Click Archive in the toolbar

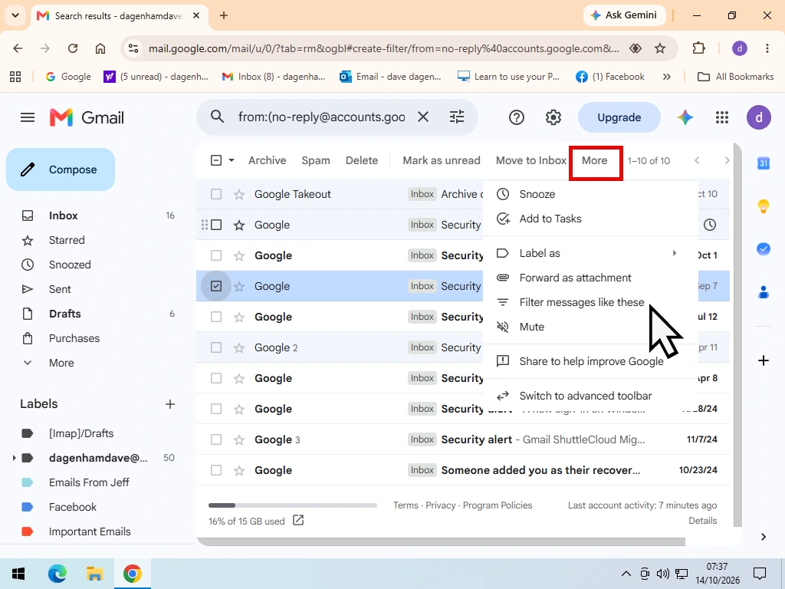tap(268, 161)
